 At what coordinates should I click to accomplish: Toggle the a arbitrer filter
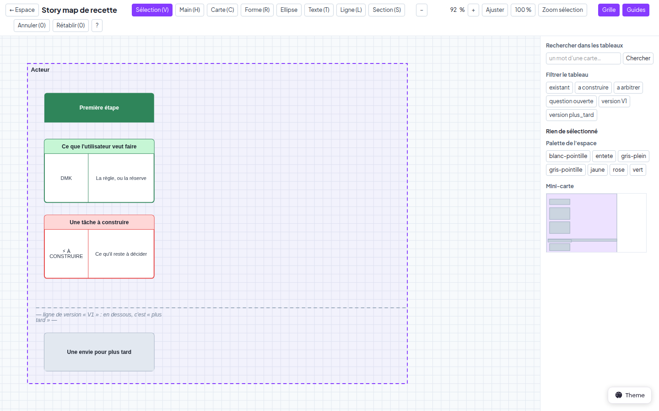pos(628,88)
